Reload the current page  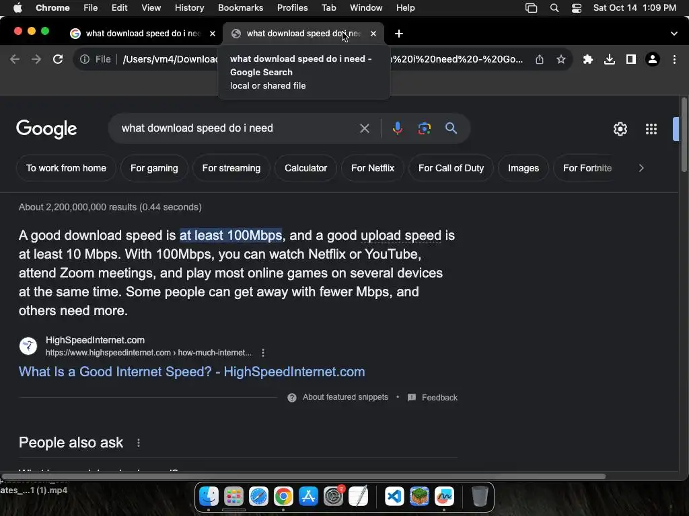tap(58, 59)
